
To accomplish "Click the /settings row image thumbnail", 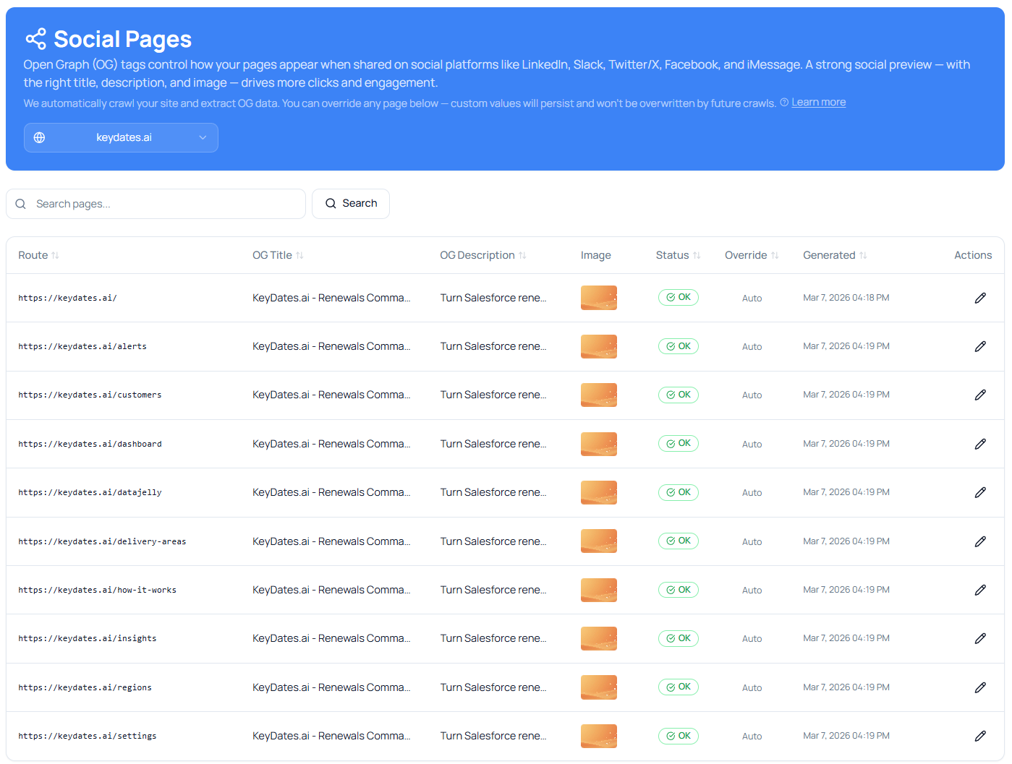I will 599,736.
